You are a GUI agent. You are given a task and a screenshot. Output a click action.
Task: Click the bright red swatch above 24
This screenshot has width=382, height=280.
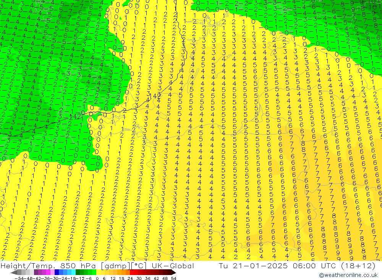[x=132, y=272]
